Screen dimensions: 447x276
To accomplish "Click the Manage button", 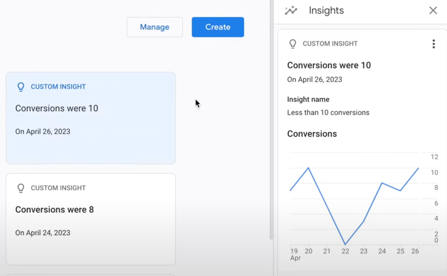I will pyautogui.click(x=154, y=27).
